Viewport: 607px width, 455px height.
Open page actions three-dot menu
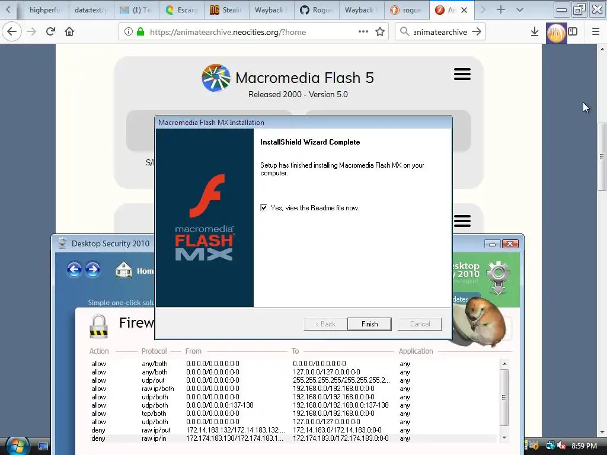[x=363, y=32]
